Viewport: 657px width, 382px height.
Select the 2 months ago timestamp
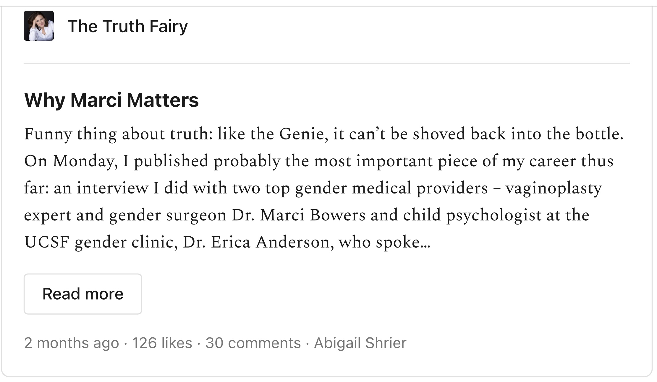72,343
